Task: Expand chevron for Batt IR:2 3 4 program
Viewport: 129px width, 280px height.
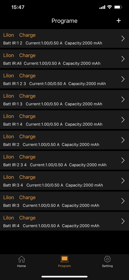Action: click(123, 160)
